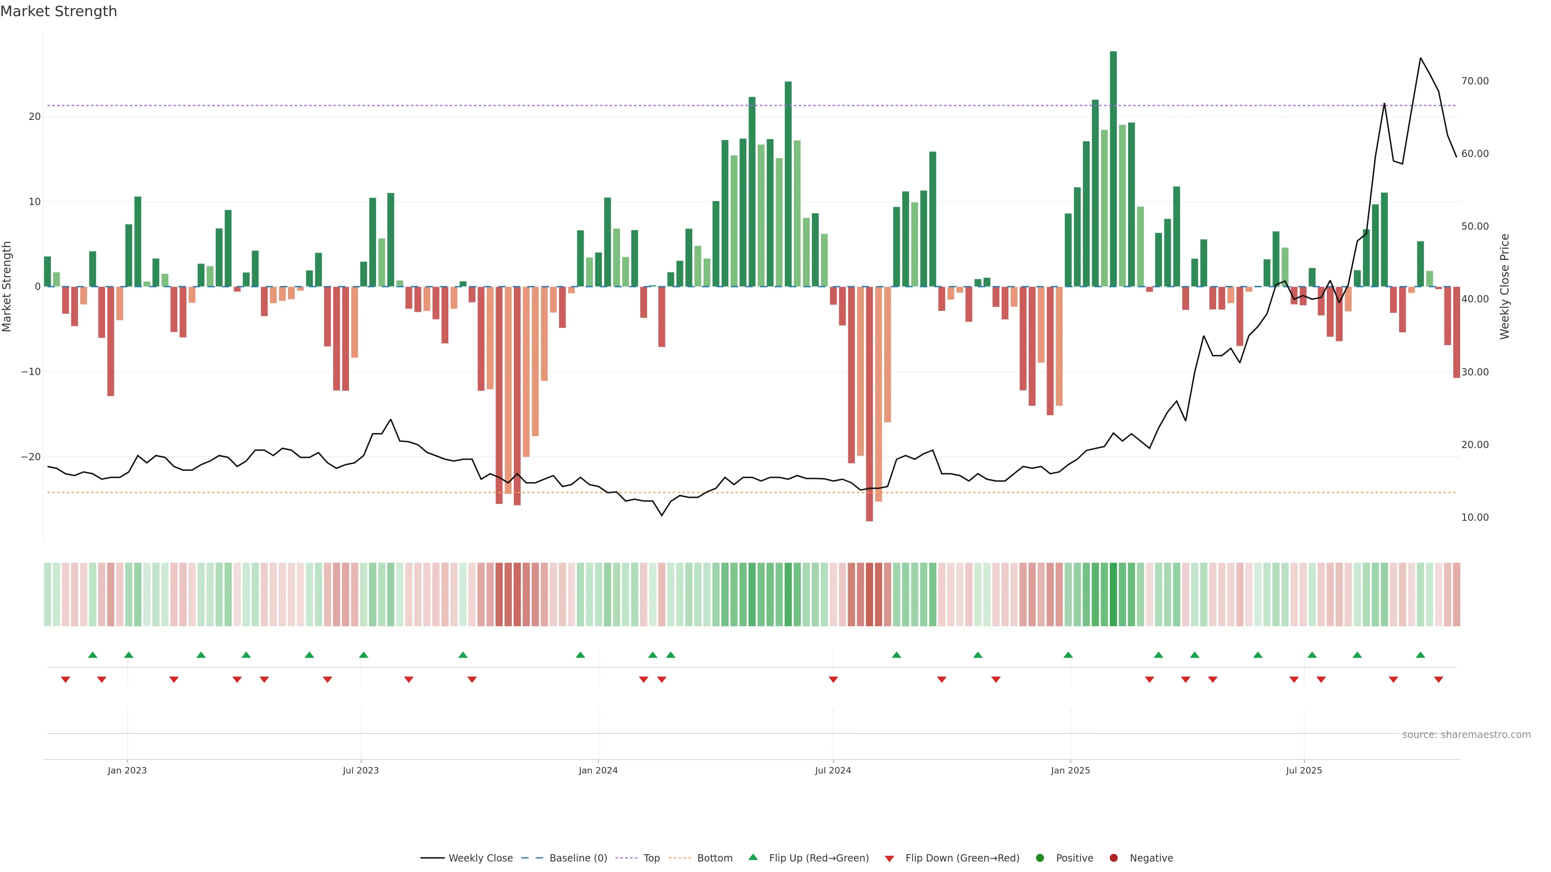Viewport: 1551px width, 872px height.
Task: Click the rightmost green flip-up triangle marker
Action: (1421, 655)
